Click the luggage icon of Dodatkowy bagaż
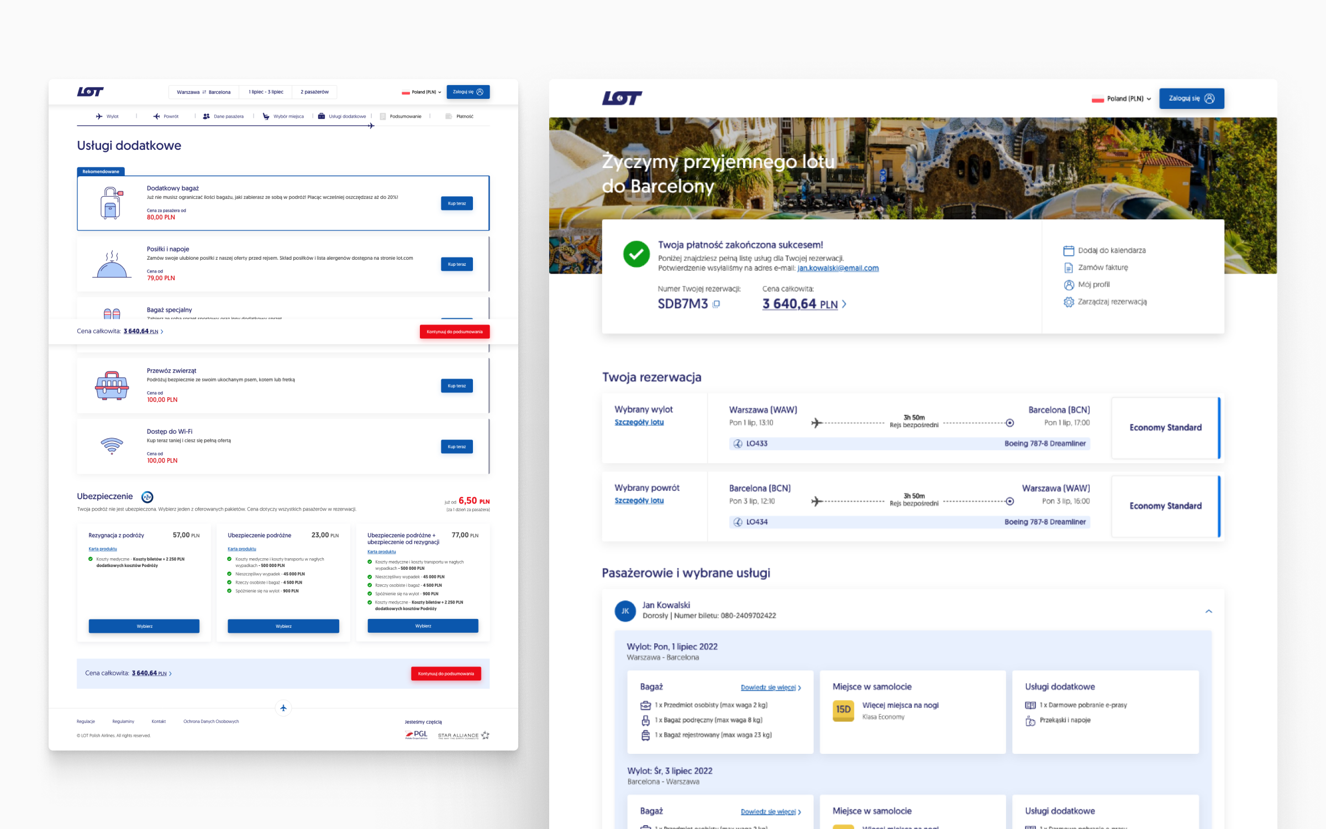Screen dimensions: 1326x829 [112, 203]
